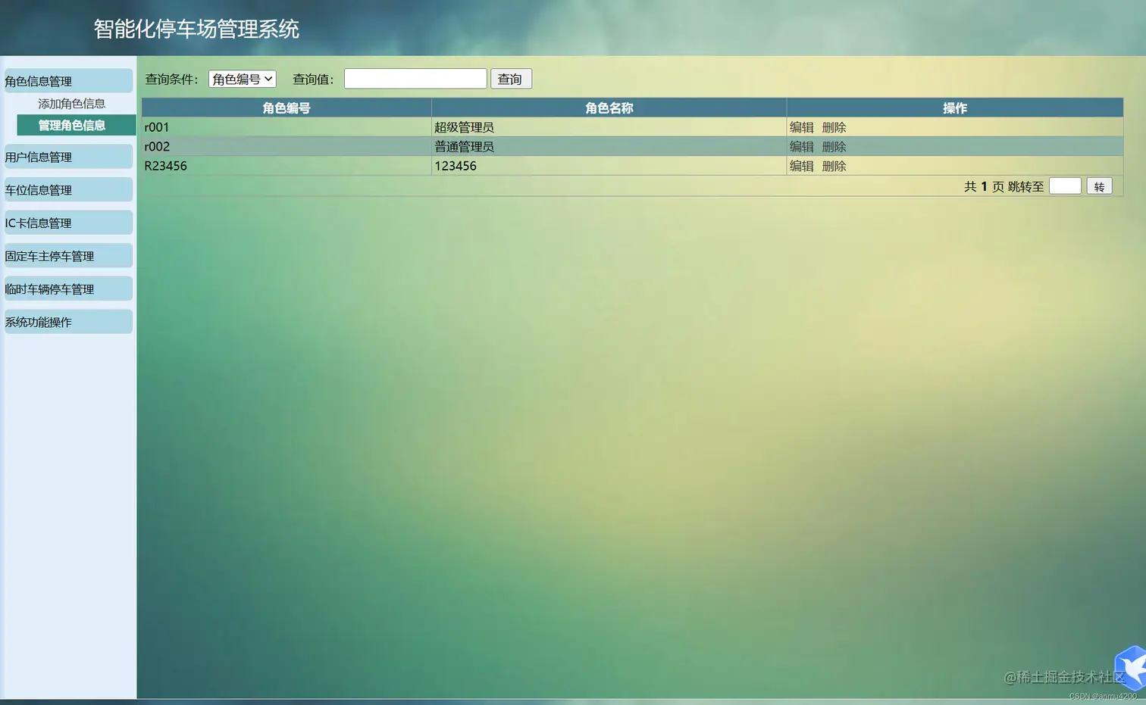Edit the r001 role row
This screenshot has width=1146, height=705.
coord(801,127)
